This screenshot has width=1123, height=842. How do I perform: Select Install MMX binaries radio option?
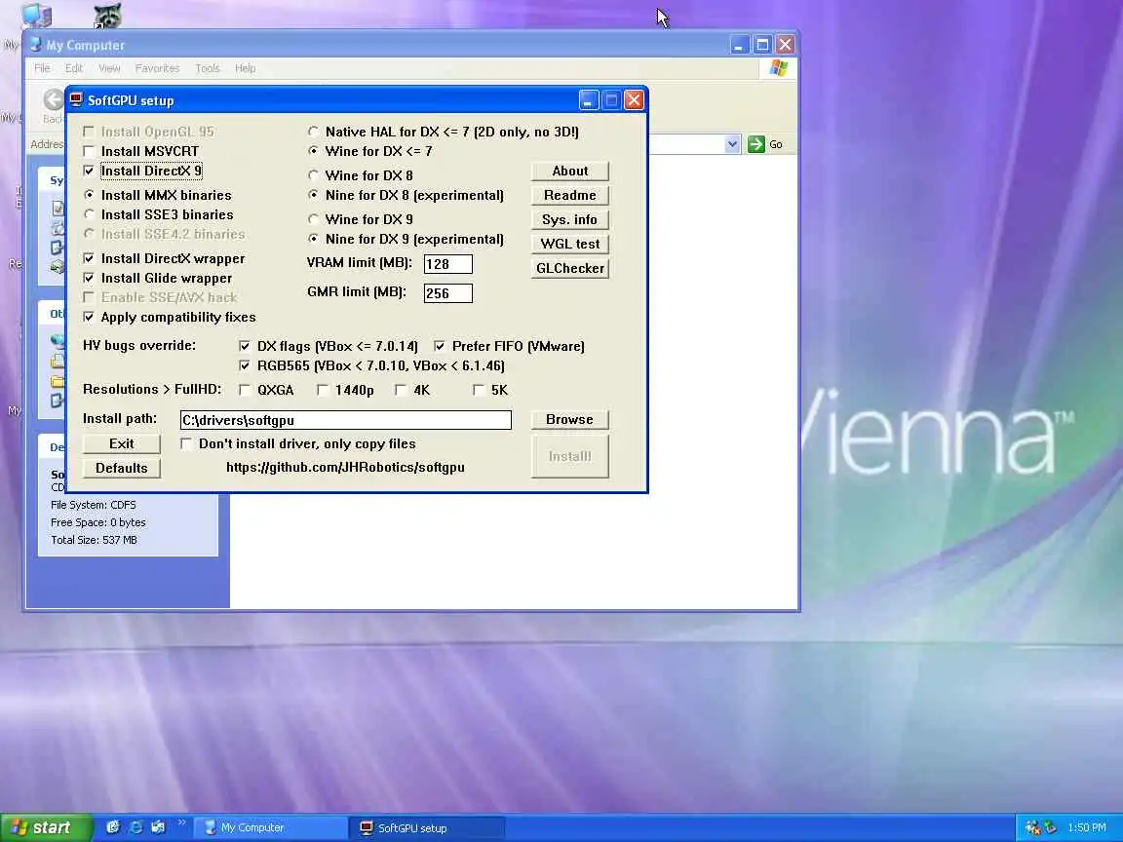89,195
